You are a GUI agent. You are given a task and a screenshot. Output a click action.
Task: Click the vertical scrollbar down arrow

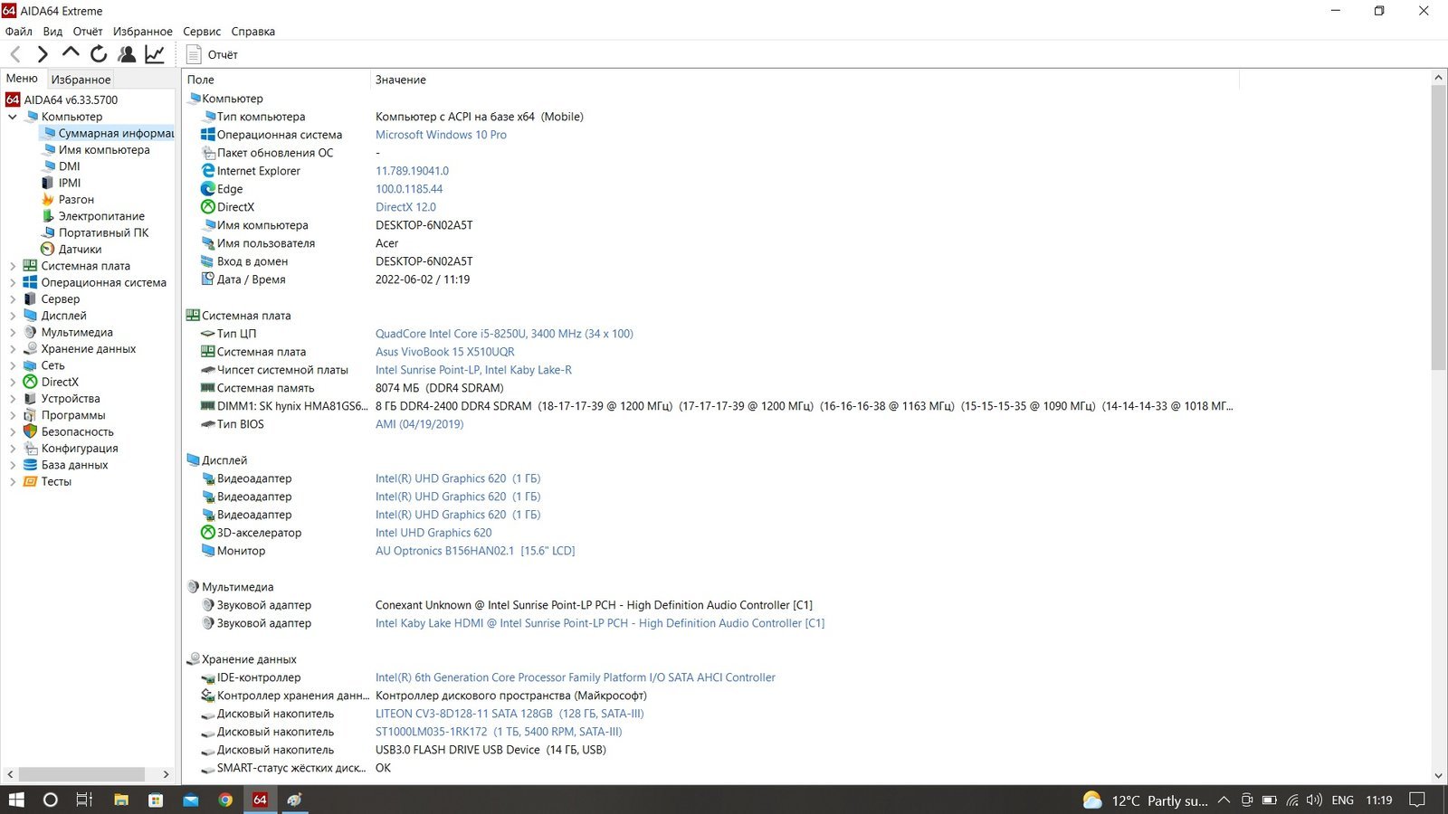point(1438,775)
